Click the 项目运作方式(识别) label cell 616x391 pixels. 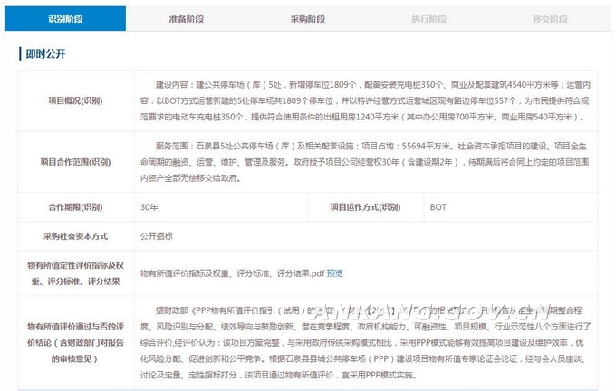366,207
